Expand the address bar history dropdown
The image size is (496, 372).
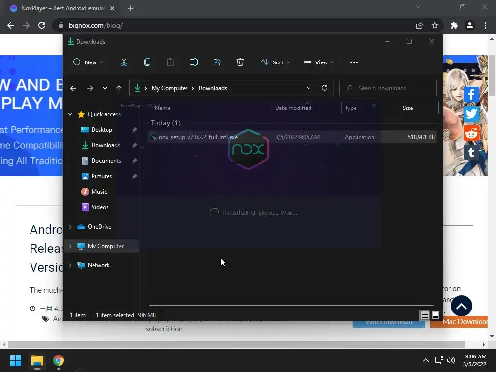click(309, 88)
